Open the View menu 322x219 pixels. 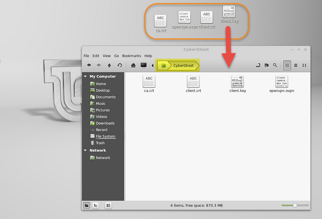pos(106,56)
